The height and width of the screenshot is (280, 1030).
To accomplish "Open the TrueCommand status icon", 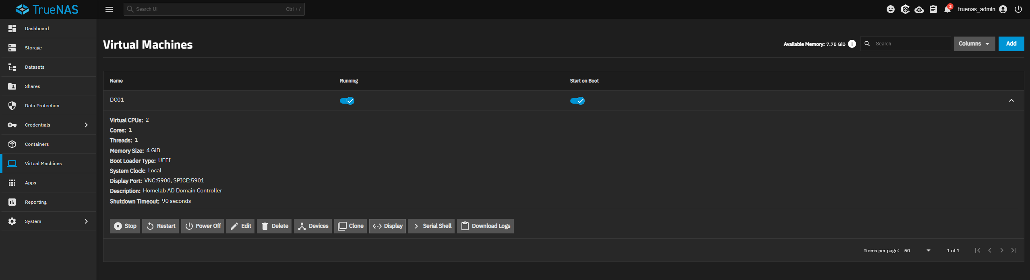I will [x=905, y=9].
